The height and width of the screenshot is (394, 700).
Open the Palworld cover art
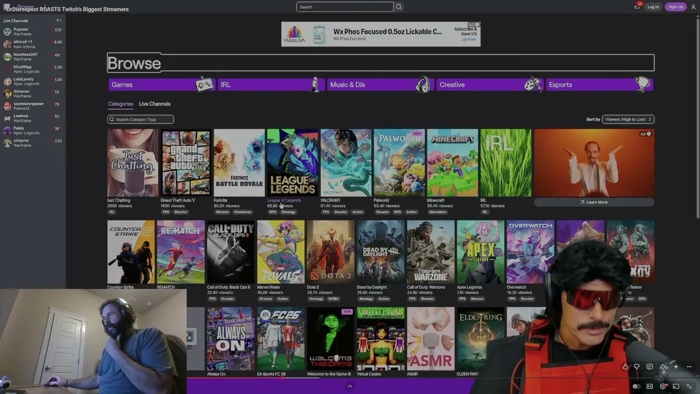pos(399,163)
